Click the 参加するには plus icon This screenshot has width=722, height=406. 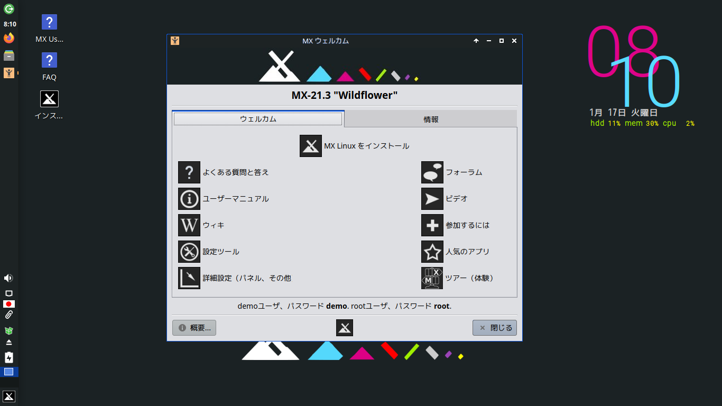click(432, 225)
